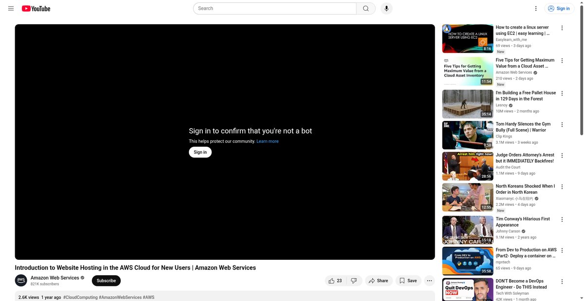Open options menu for DevOps Engineer video
Viewport: 584px width, 301px height.
(562, 282)
